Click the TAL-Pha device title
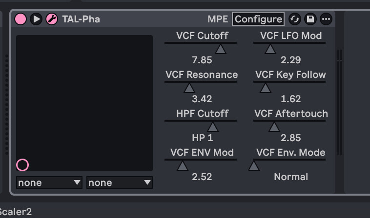 [x=81, y=19]
